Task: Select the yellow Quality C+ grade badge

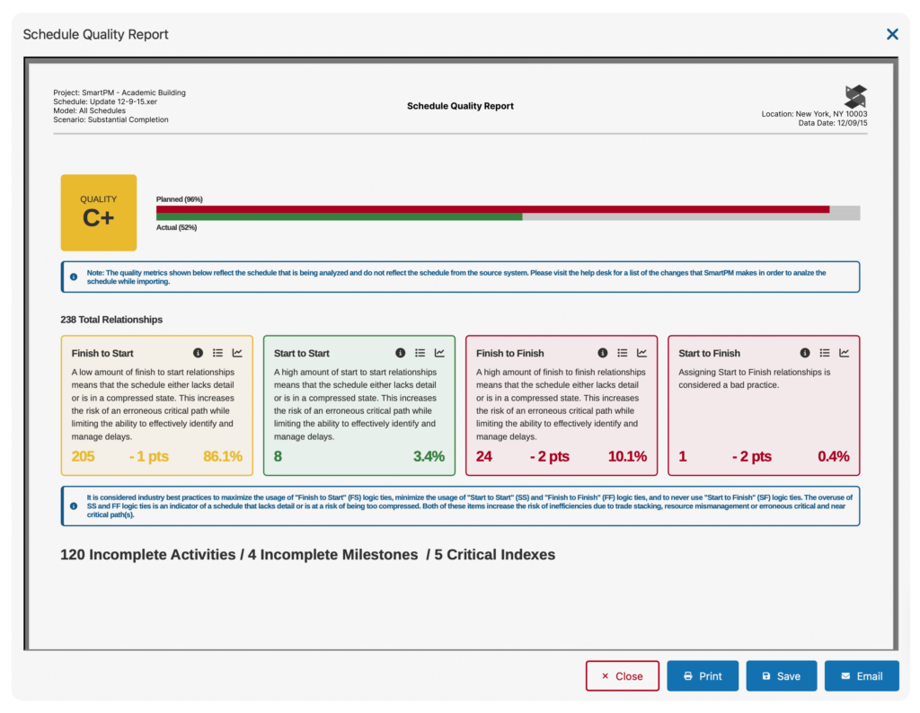Action: [x=99, y=212]
